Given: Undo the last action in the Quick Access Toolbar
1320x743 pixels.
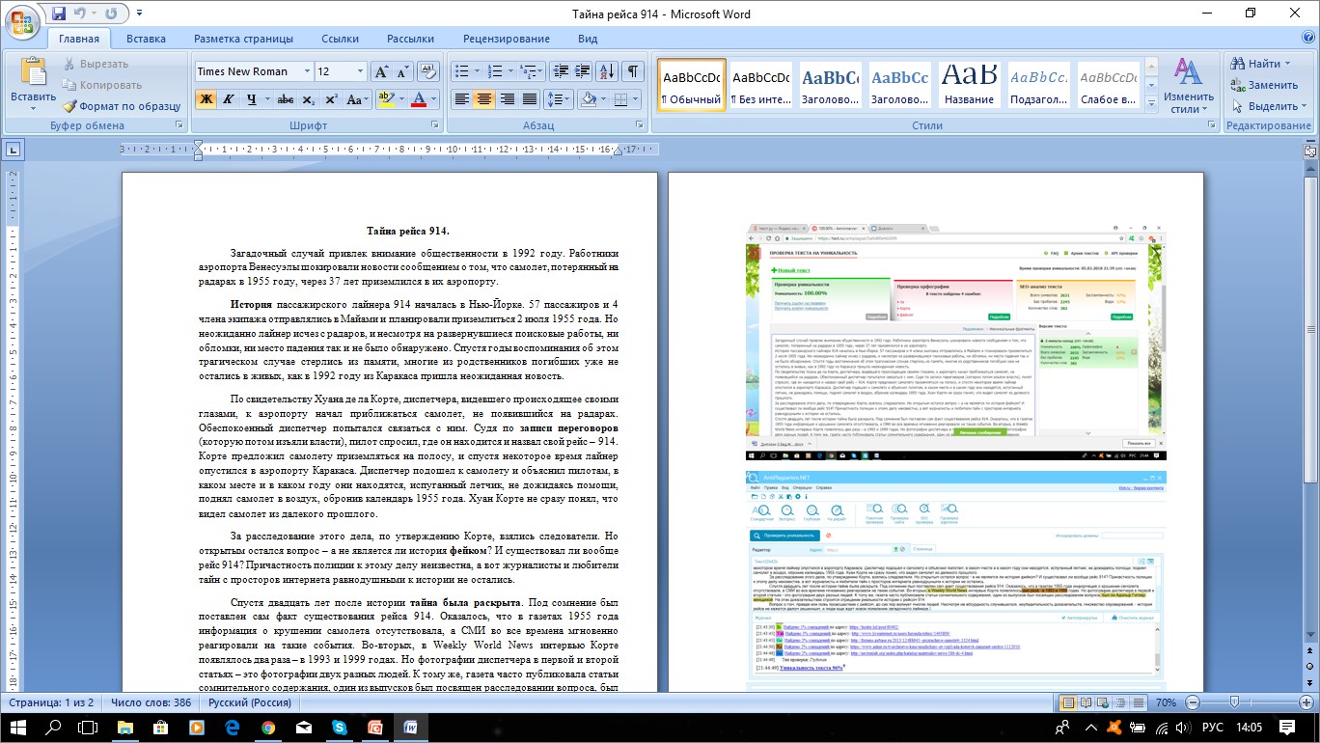Looking at the screenshot, I should pyautogui.click(x=80, y=14).
